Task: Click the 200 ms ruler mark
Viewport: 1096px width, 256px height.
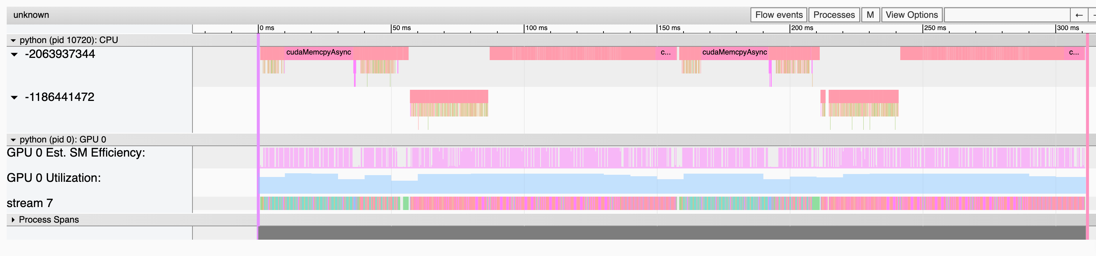Action: click(802, 28)
